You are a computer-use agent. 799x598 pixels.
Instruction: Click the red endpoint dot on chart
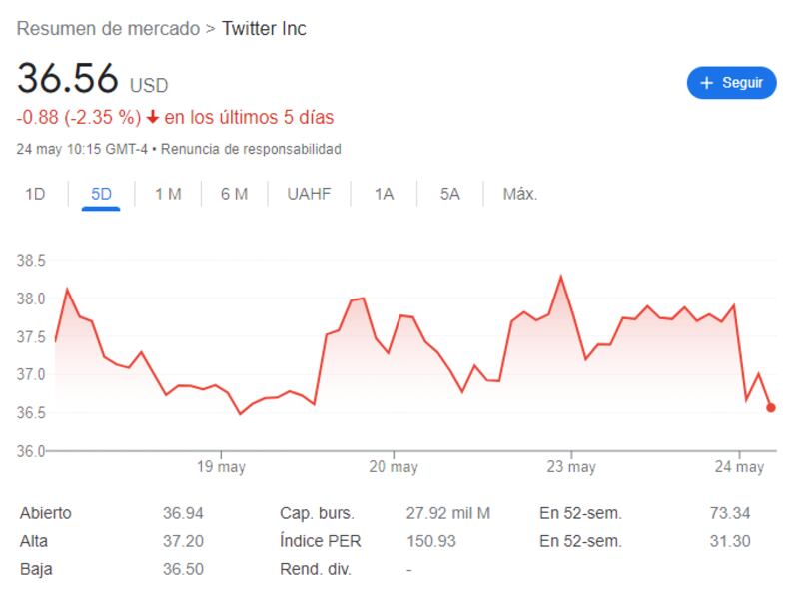click(x=771, y=407)
